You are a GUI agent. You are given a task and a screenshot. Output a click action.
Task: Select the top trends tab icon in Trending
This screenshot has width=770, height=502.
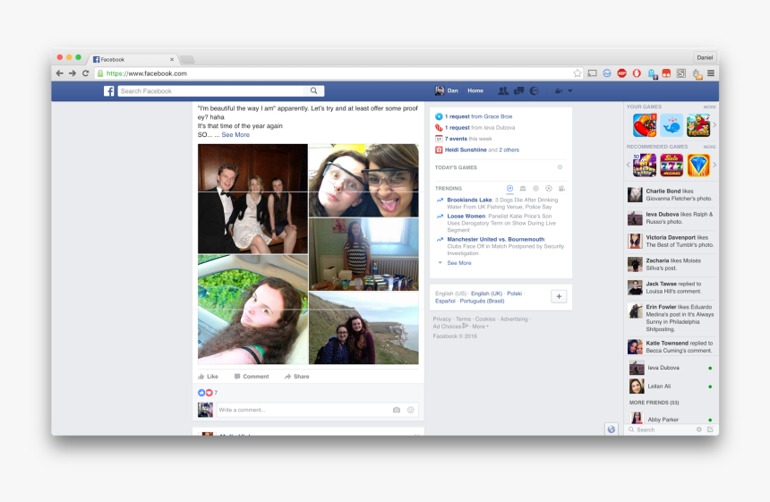coord(509,189)
